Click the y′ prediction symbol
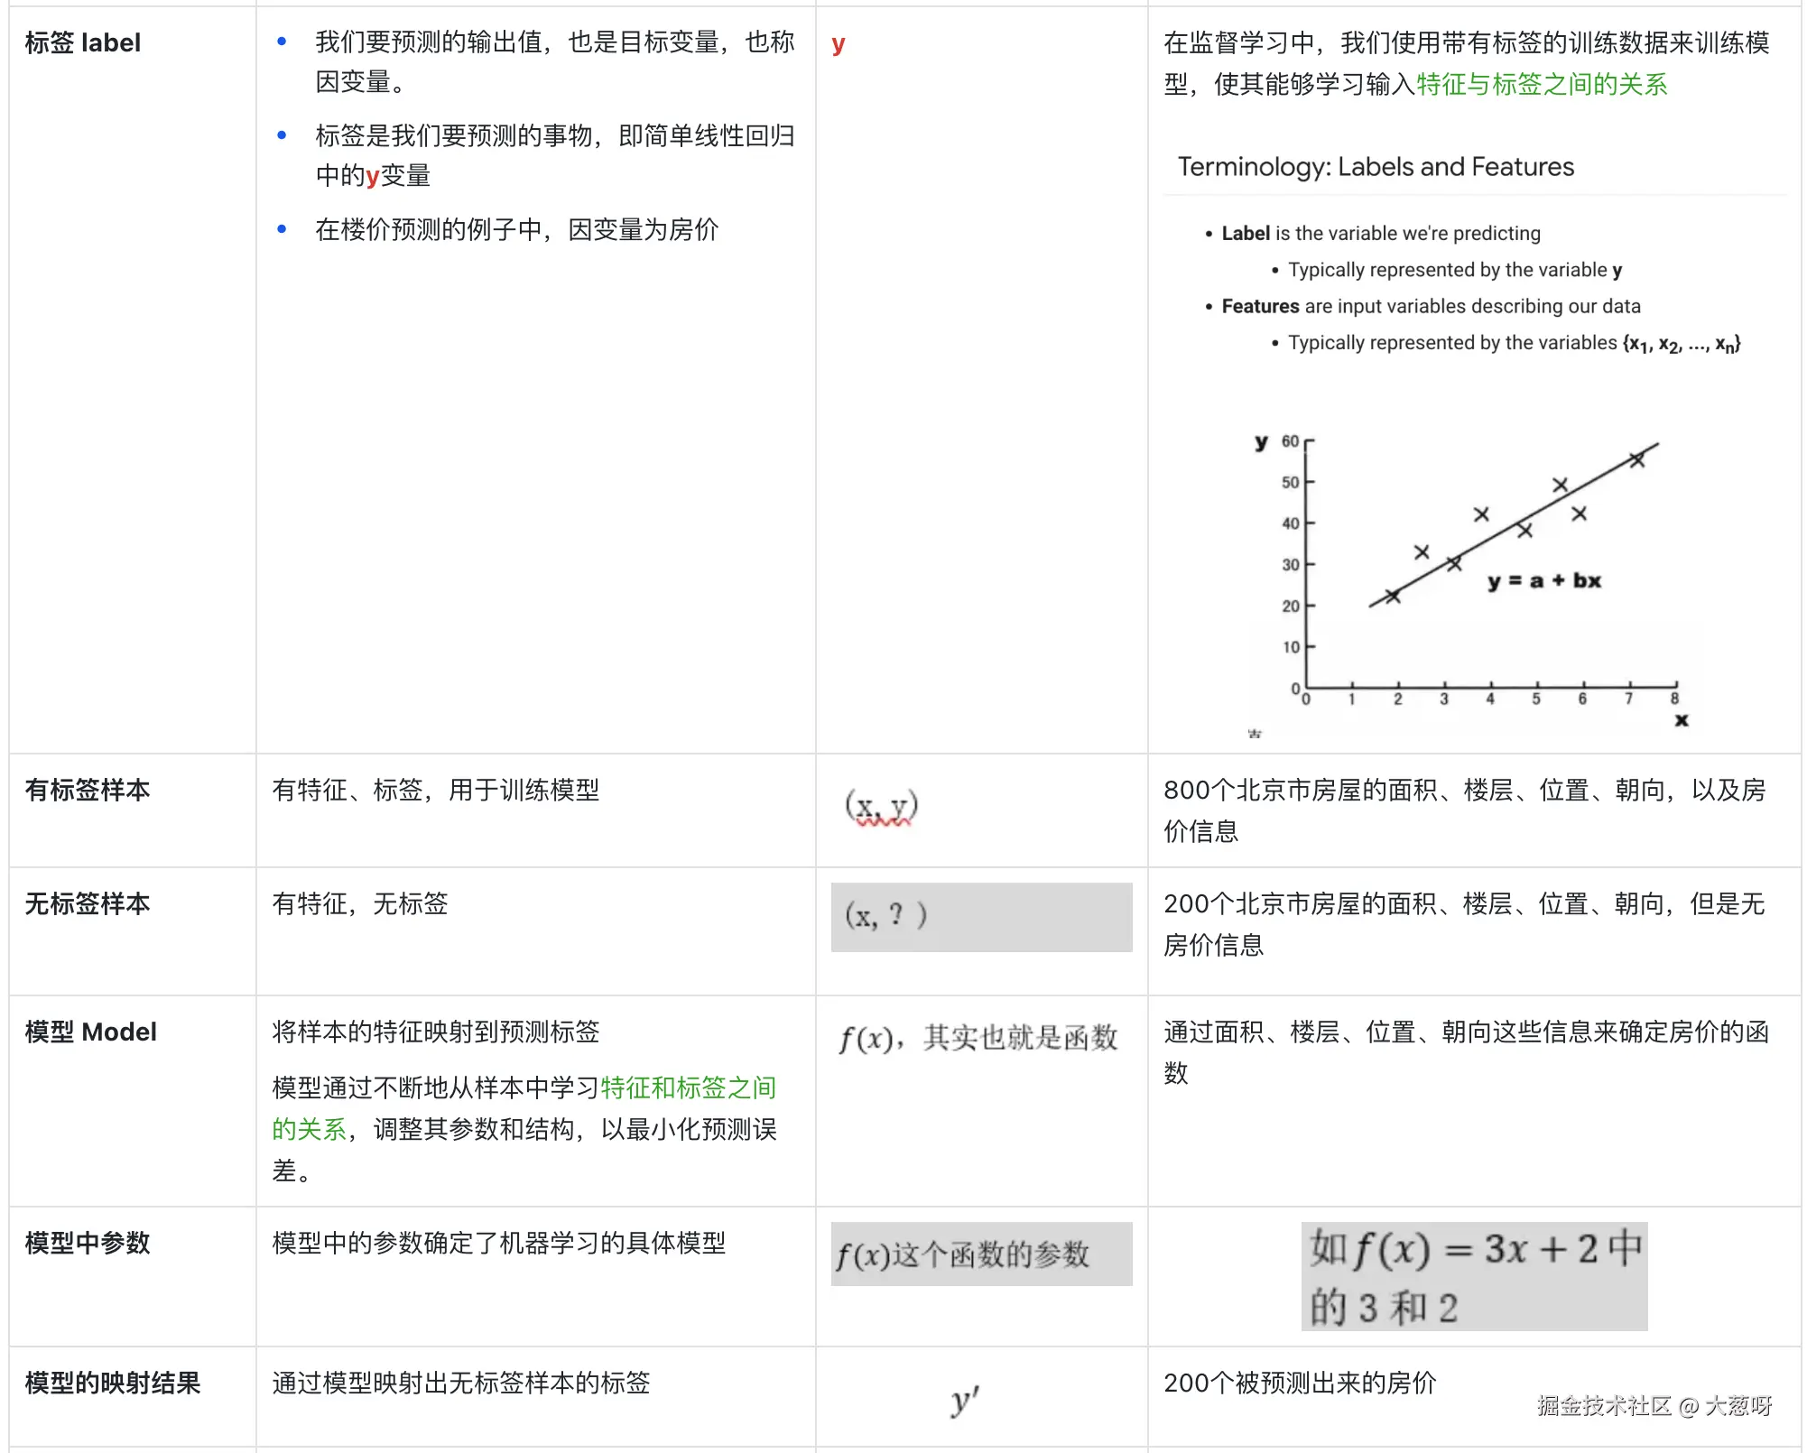 click(964, 1400)
